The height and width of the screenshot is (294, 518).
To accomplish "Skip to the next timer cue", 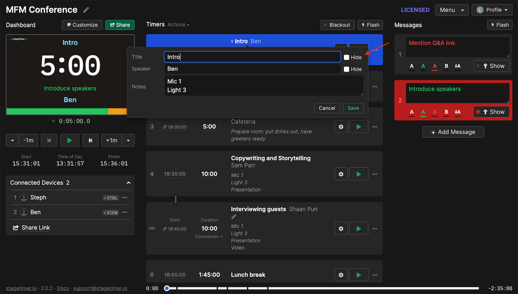I will (90, 140).
